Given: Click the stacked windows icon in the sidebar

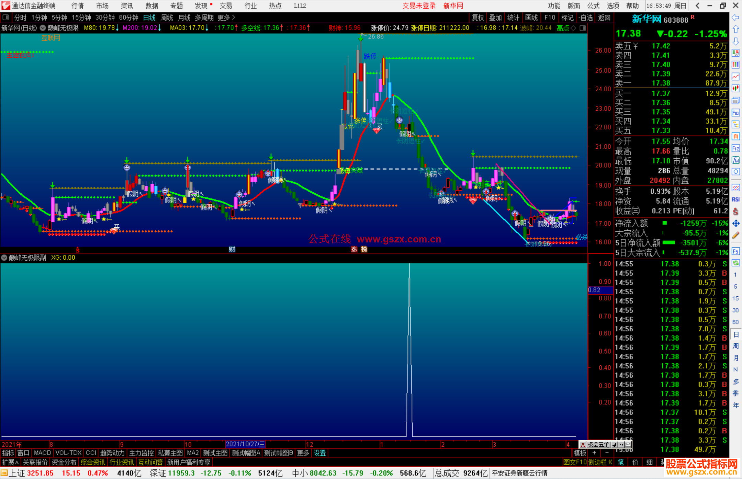Looking at the screenshot, I should [735, 101].
